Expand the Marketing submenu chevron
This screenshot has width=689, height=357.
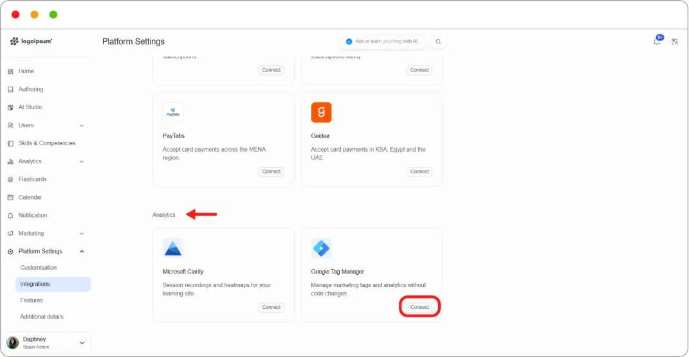pyautogui.click(x=82, y=234)
